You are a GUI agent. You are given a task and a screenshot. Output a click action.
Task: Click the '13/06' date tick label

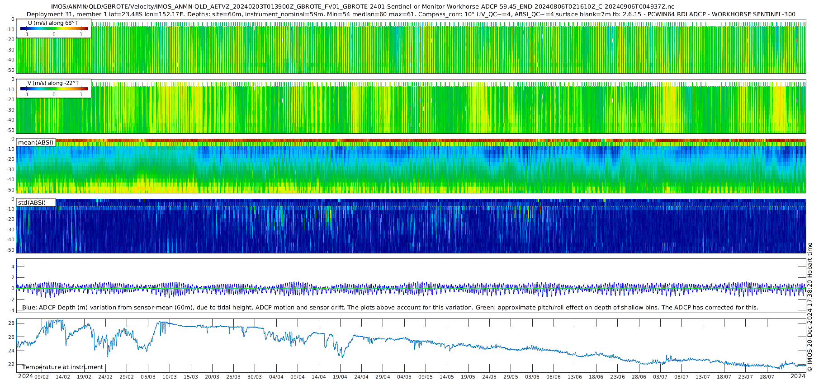(575, 377)
